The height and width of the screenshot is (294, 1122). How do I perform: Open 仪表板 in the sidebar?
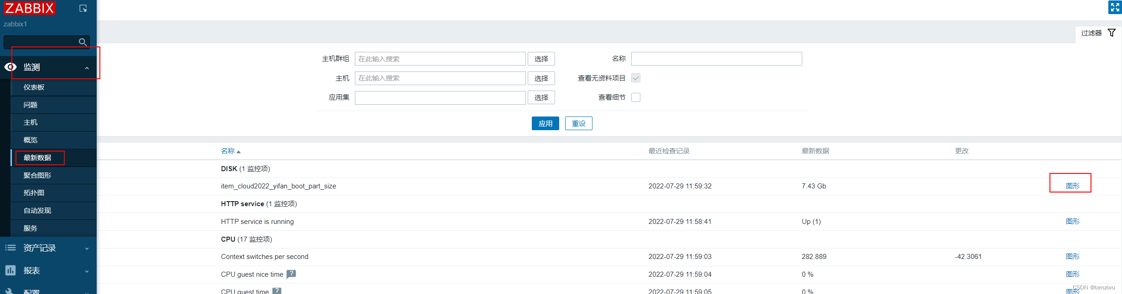point(53,87)
